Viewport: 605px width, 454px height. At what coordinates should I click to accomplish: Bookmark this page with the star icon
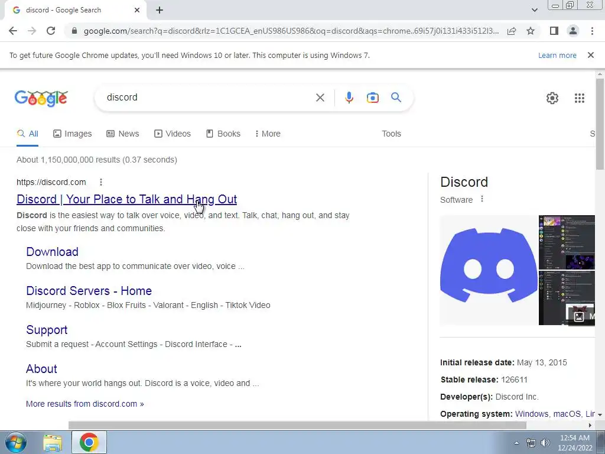click(x=531, y=31)
